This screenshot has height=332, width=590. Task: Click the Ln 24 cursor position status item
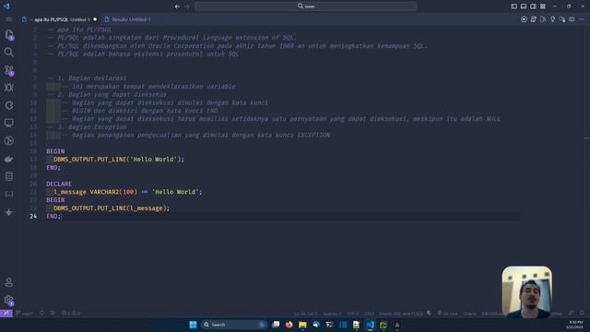(305, 314)
